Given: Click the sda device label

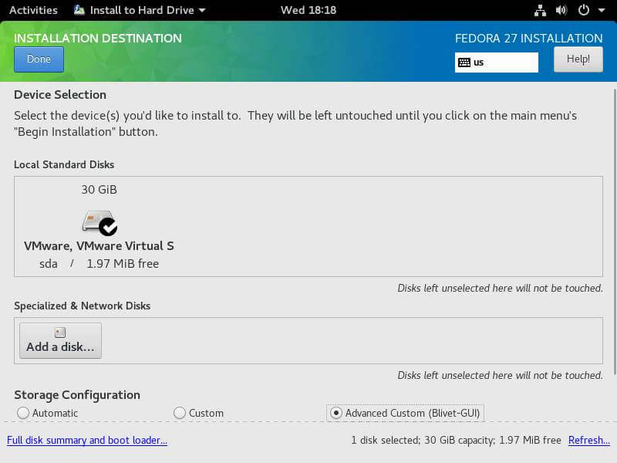Looking at the screenshot, I should pyautogui.click(x=49, y=264).
